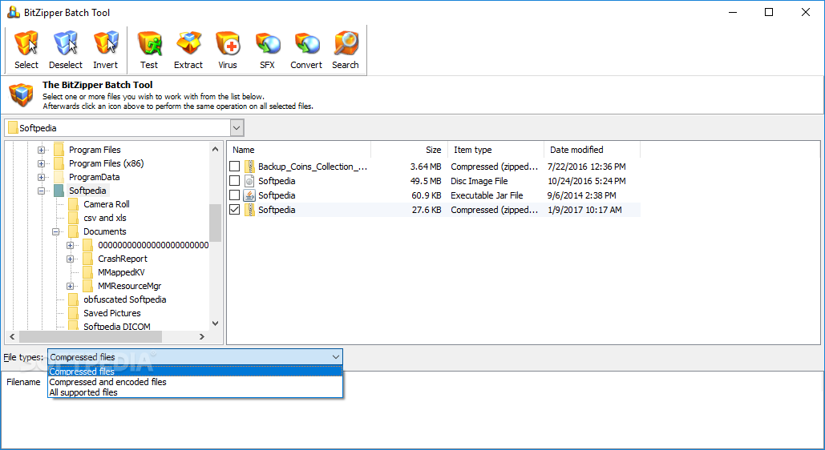Image resolution: width=825 pixels, height=450 pixels.
Task: Sort list by Size column header
Action: (x=410, y=150)
